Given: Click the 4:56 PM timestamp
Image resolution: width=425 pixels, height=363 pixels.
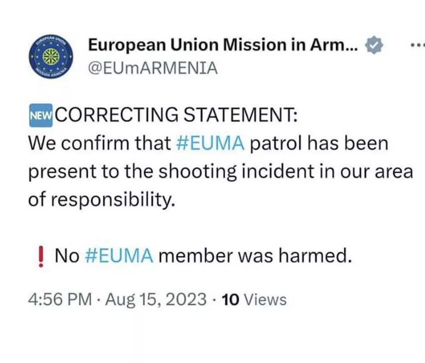Looking at the screenshot, I should click(x=60, y=300).
